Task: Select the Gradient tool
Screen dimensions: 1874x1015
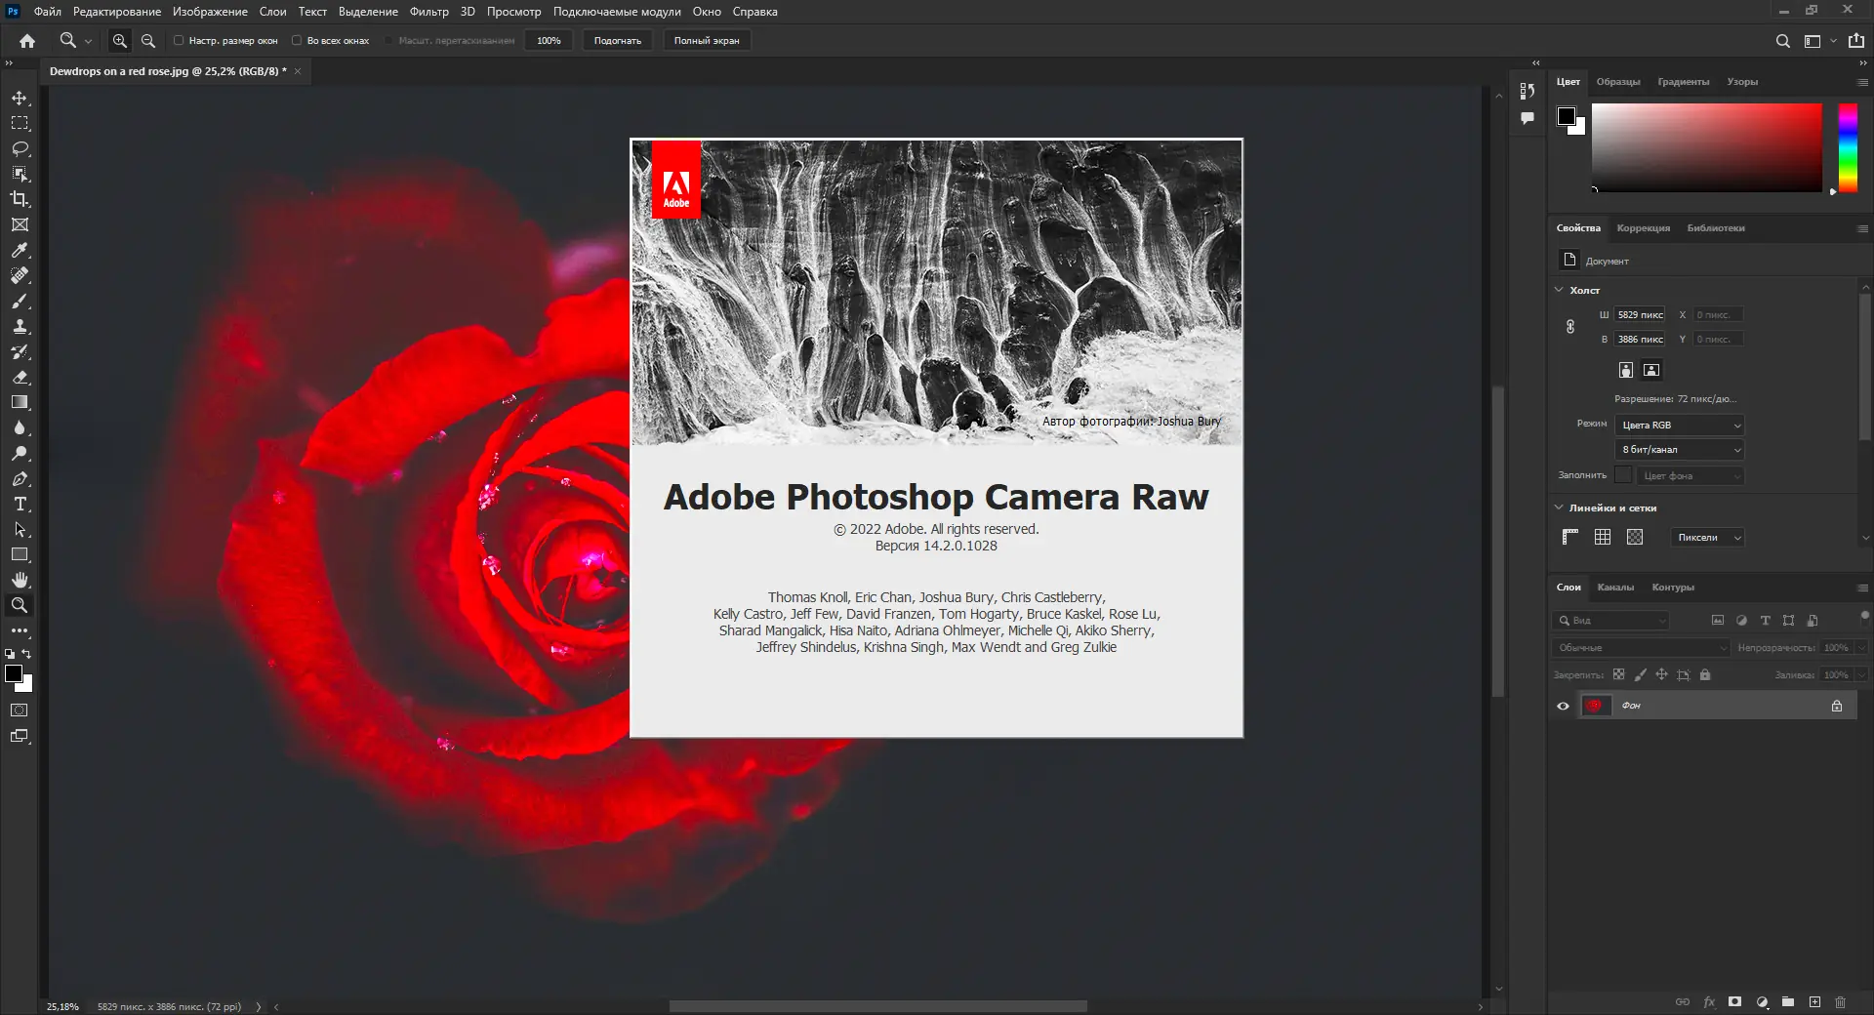Action: tap(20, 402)
